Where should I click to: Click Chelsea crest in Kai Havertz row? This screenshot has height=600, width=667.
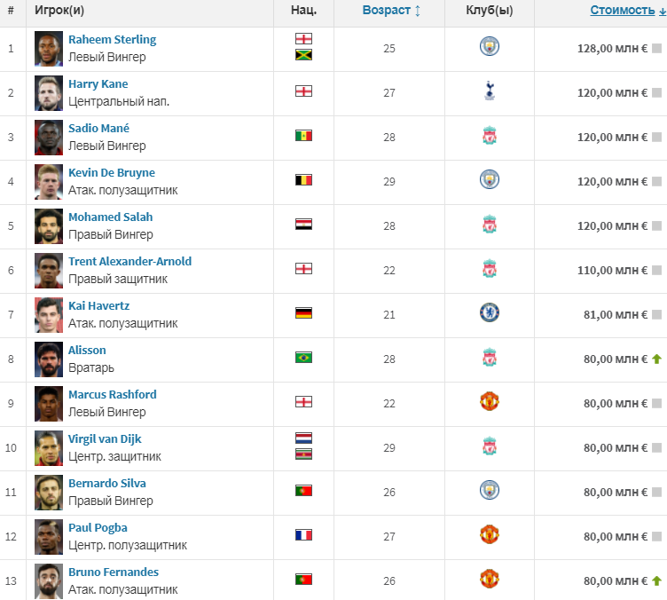click(x=490, y=312)
